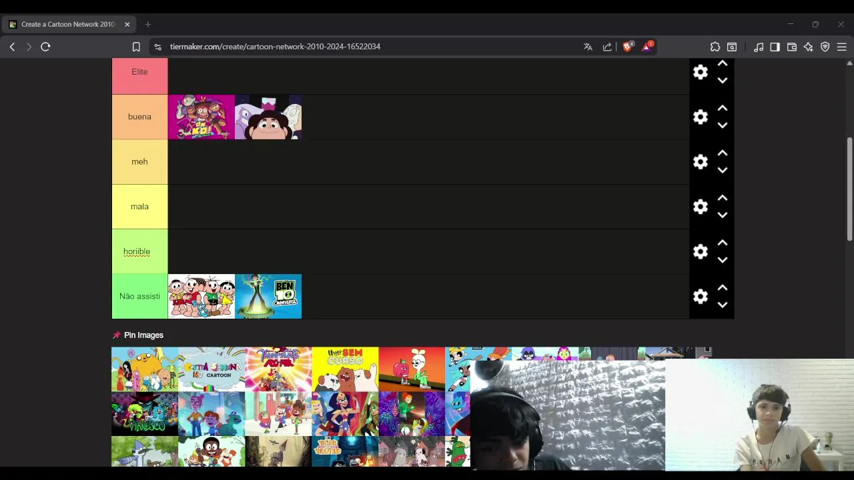Click the tiermaker.com URL address field

click(275, 47)
